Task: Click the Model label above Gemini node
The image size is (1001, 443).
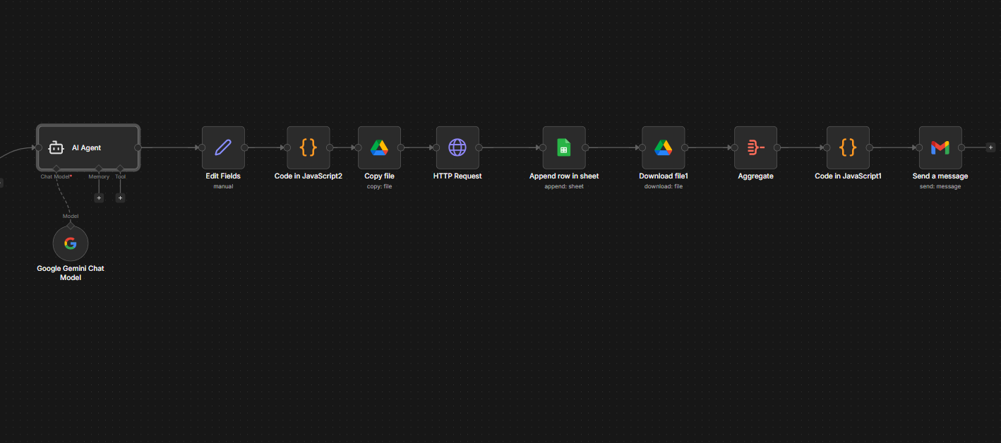Action: (70, 216)
